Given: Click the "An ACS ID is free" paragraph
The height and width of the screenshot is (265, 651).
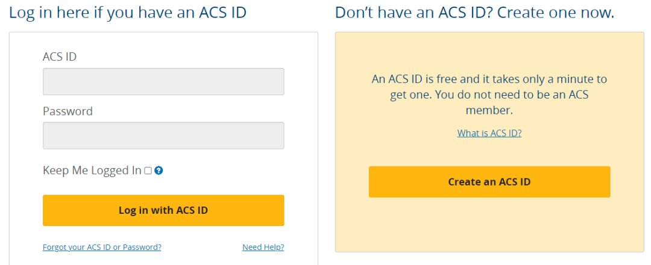Looking at the screenshot, I should click(x=489, y=95).
